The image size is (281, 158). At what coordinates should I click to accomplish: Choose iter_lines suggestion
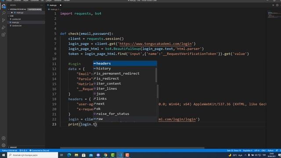click(x=125, y=89)
